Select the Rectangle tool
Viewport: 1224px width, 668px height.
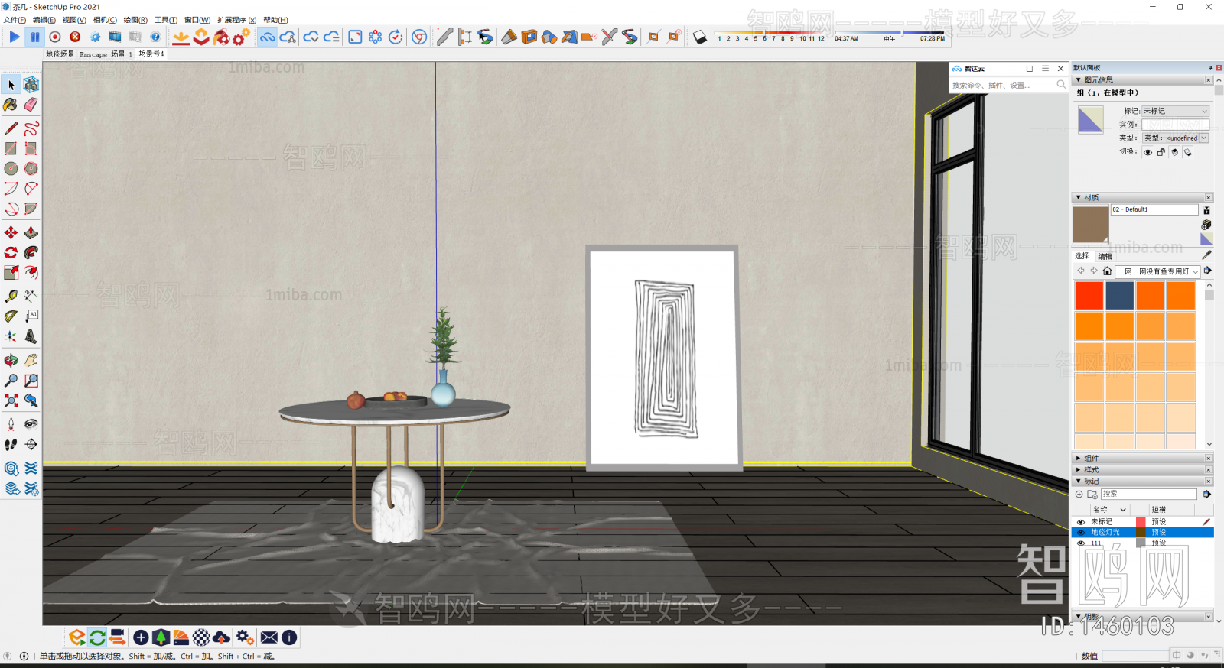(11, 148)
